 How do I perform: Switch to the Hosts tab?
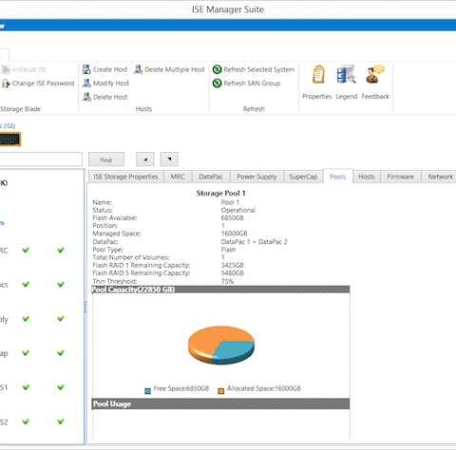(x=367, y=177)
